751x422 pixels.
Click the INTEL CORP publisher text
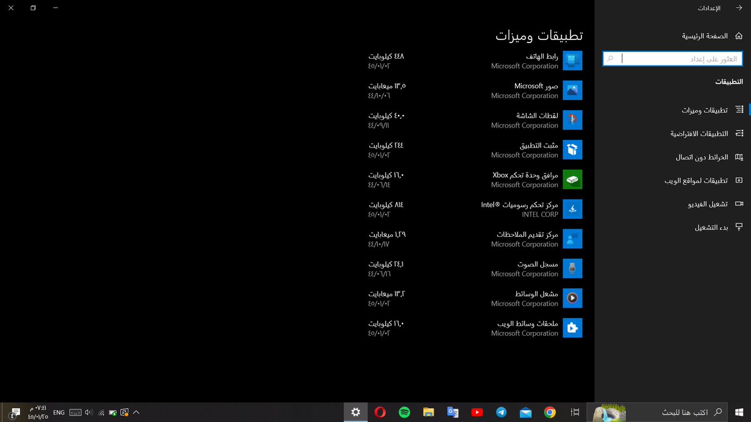[x=540, y=214]
